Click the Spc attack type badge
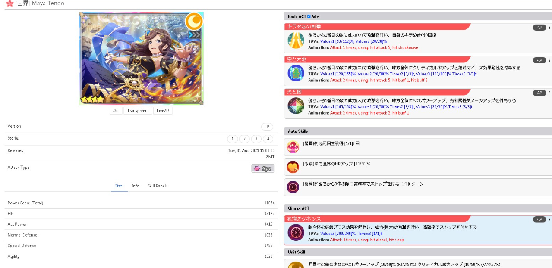The image size is (552, 268). tap(263, 168)
